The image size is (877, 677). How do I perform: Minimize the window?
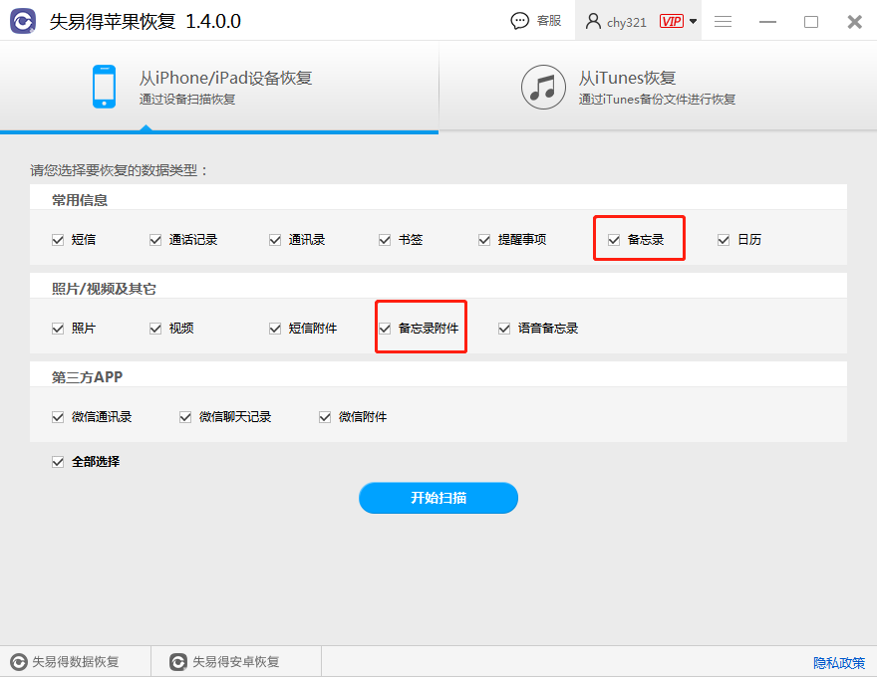point(767,22)
